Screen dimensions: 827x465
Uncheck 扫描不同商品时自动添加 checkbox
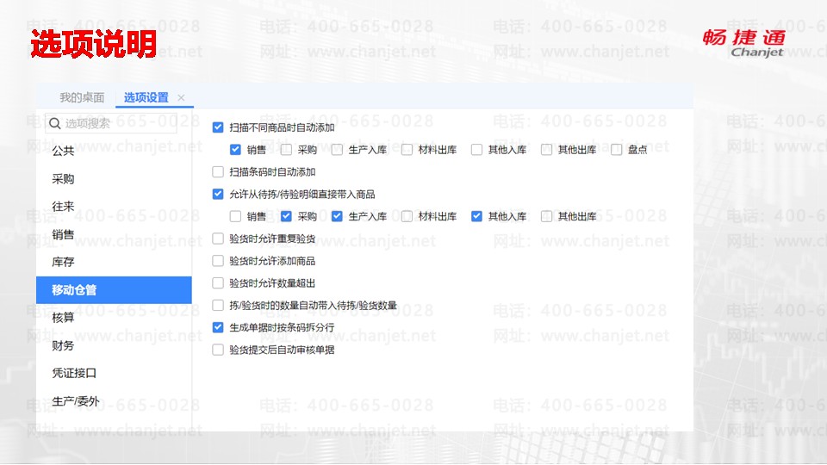pyautogui.click(x=218, y=127)
